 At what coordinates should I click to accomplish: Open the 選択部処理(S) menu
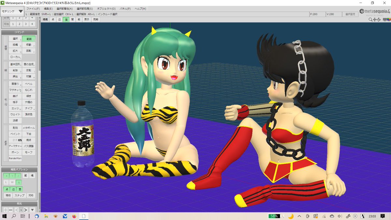pyautogui.click(x=85, y=8)
